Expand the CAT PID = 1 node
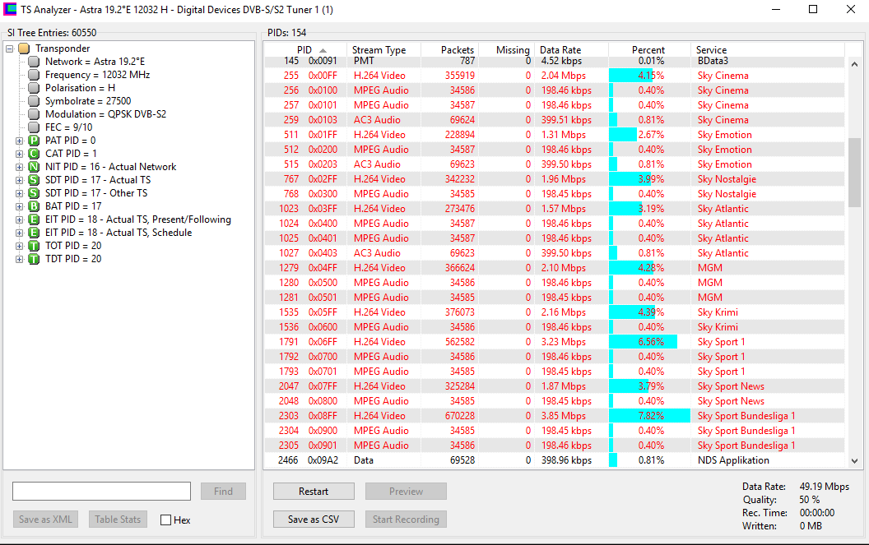This screenshot has width=869, height=545. [x=20, y=154]
